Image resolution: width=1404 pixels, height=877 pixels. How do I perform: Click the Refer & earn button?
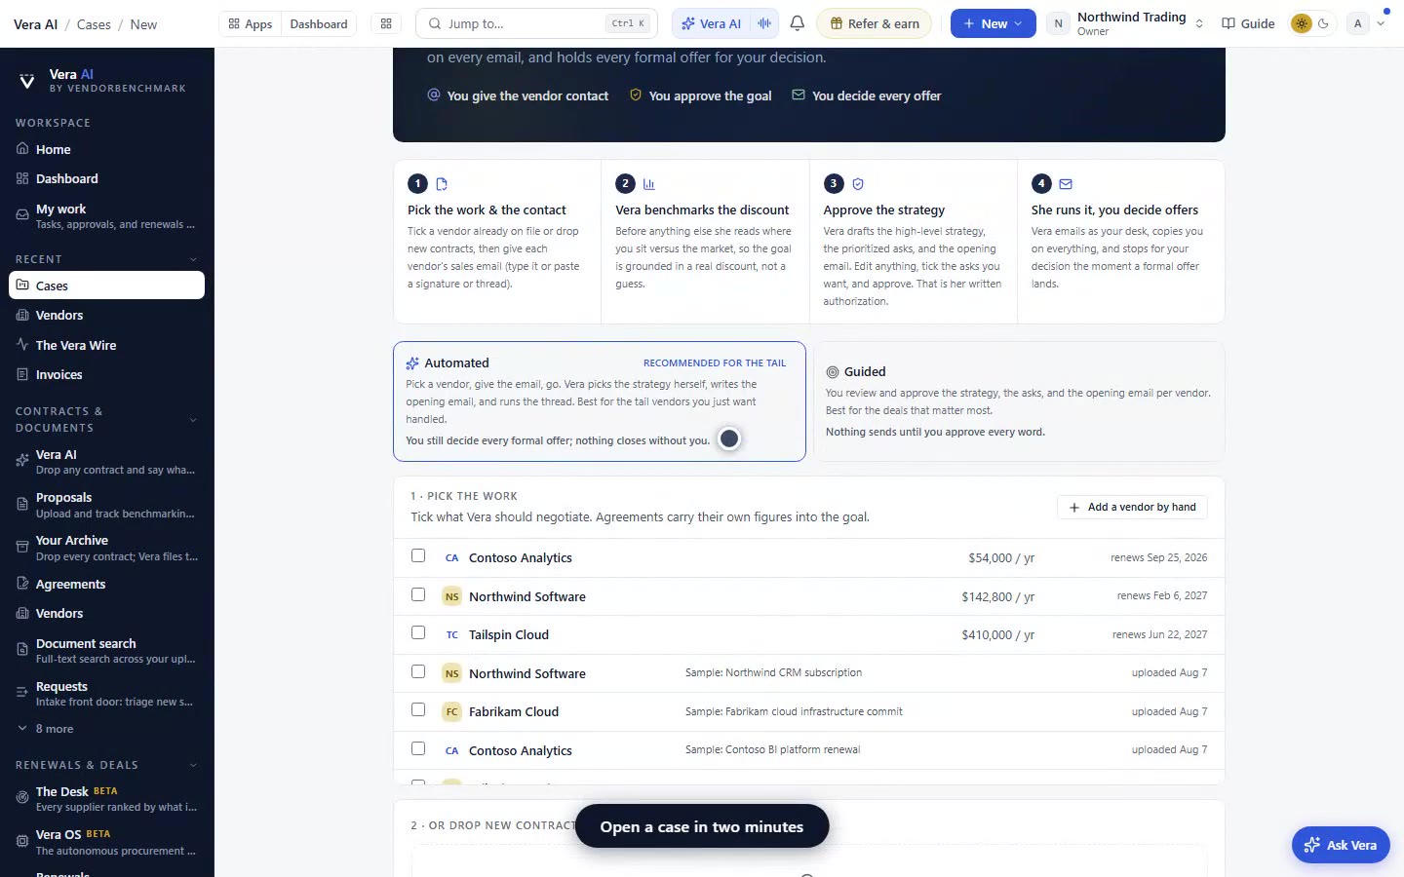point(874,23)
